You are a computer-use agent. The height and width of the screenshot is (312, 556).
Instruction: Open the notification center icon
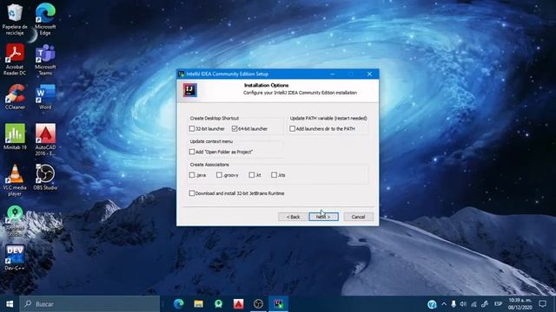coord(542,304)
